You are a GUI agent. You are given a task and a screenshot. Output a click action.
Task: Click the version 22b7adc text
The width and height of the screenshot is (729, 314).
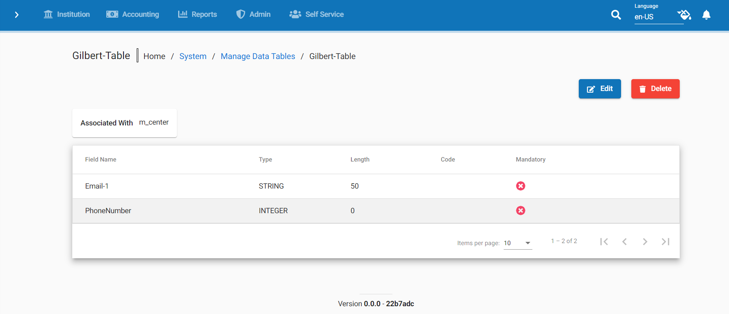click(x=400, y=304)
